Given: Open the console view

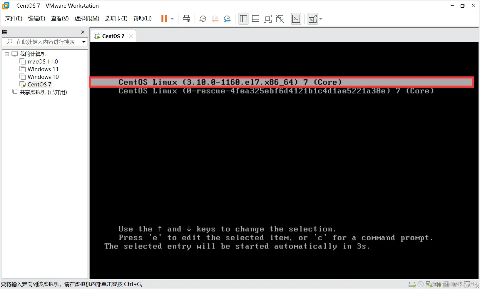Looking at the screenshot, I should [296, 19].
